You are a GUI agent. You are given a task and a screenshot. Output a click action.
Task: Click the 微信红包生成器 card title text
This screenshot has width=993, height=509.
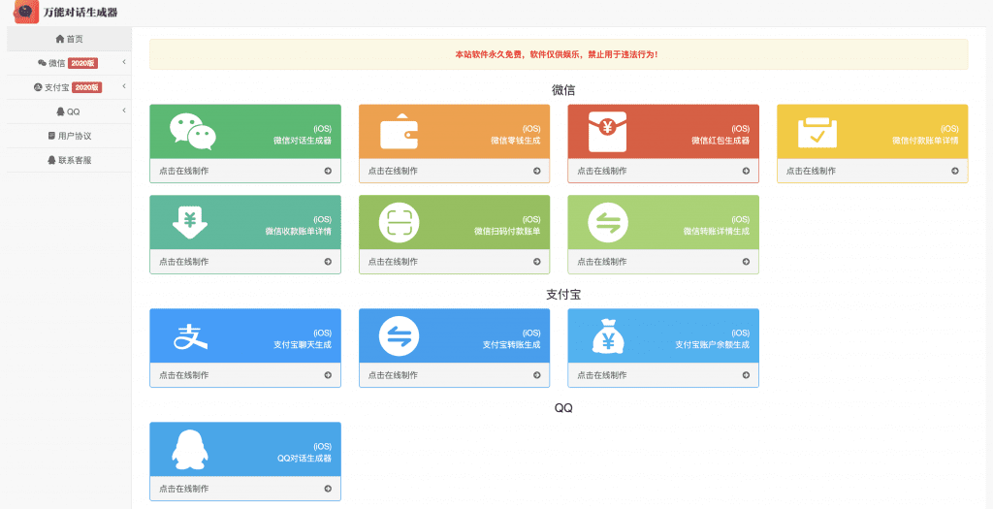(721, 141)
